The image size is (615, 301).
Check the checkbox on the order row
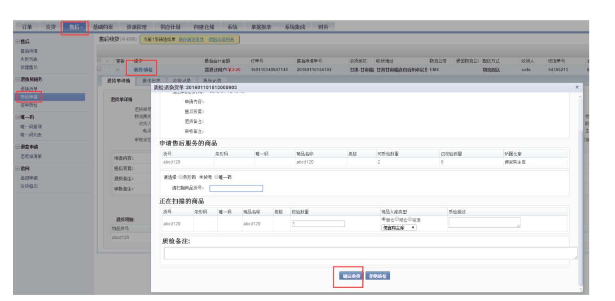click(x=98, y=69)
